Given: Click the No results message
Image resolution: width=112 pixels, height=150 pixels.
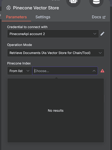Looking at the screenshot, I should pyautogui.click(x=56, y=110).
